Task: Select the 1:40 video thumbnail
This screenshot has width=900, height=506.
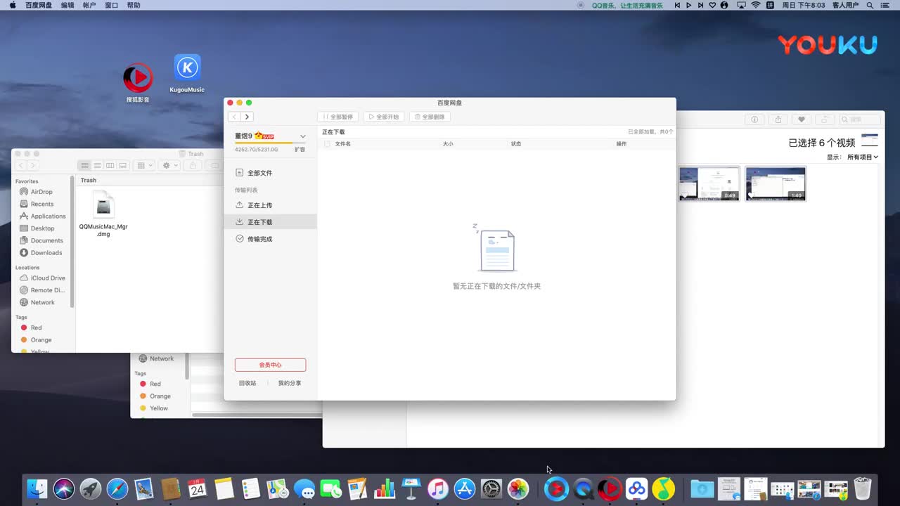Action: click(x=776, y=184)
